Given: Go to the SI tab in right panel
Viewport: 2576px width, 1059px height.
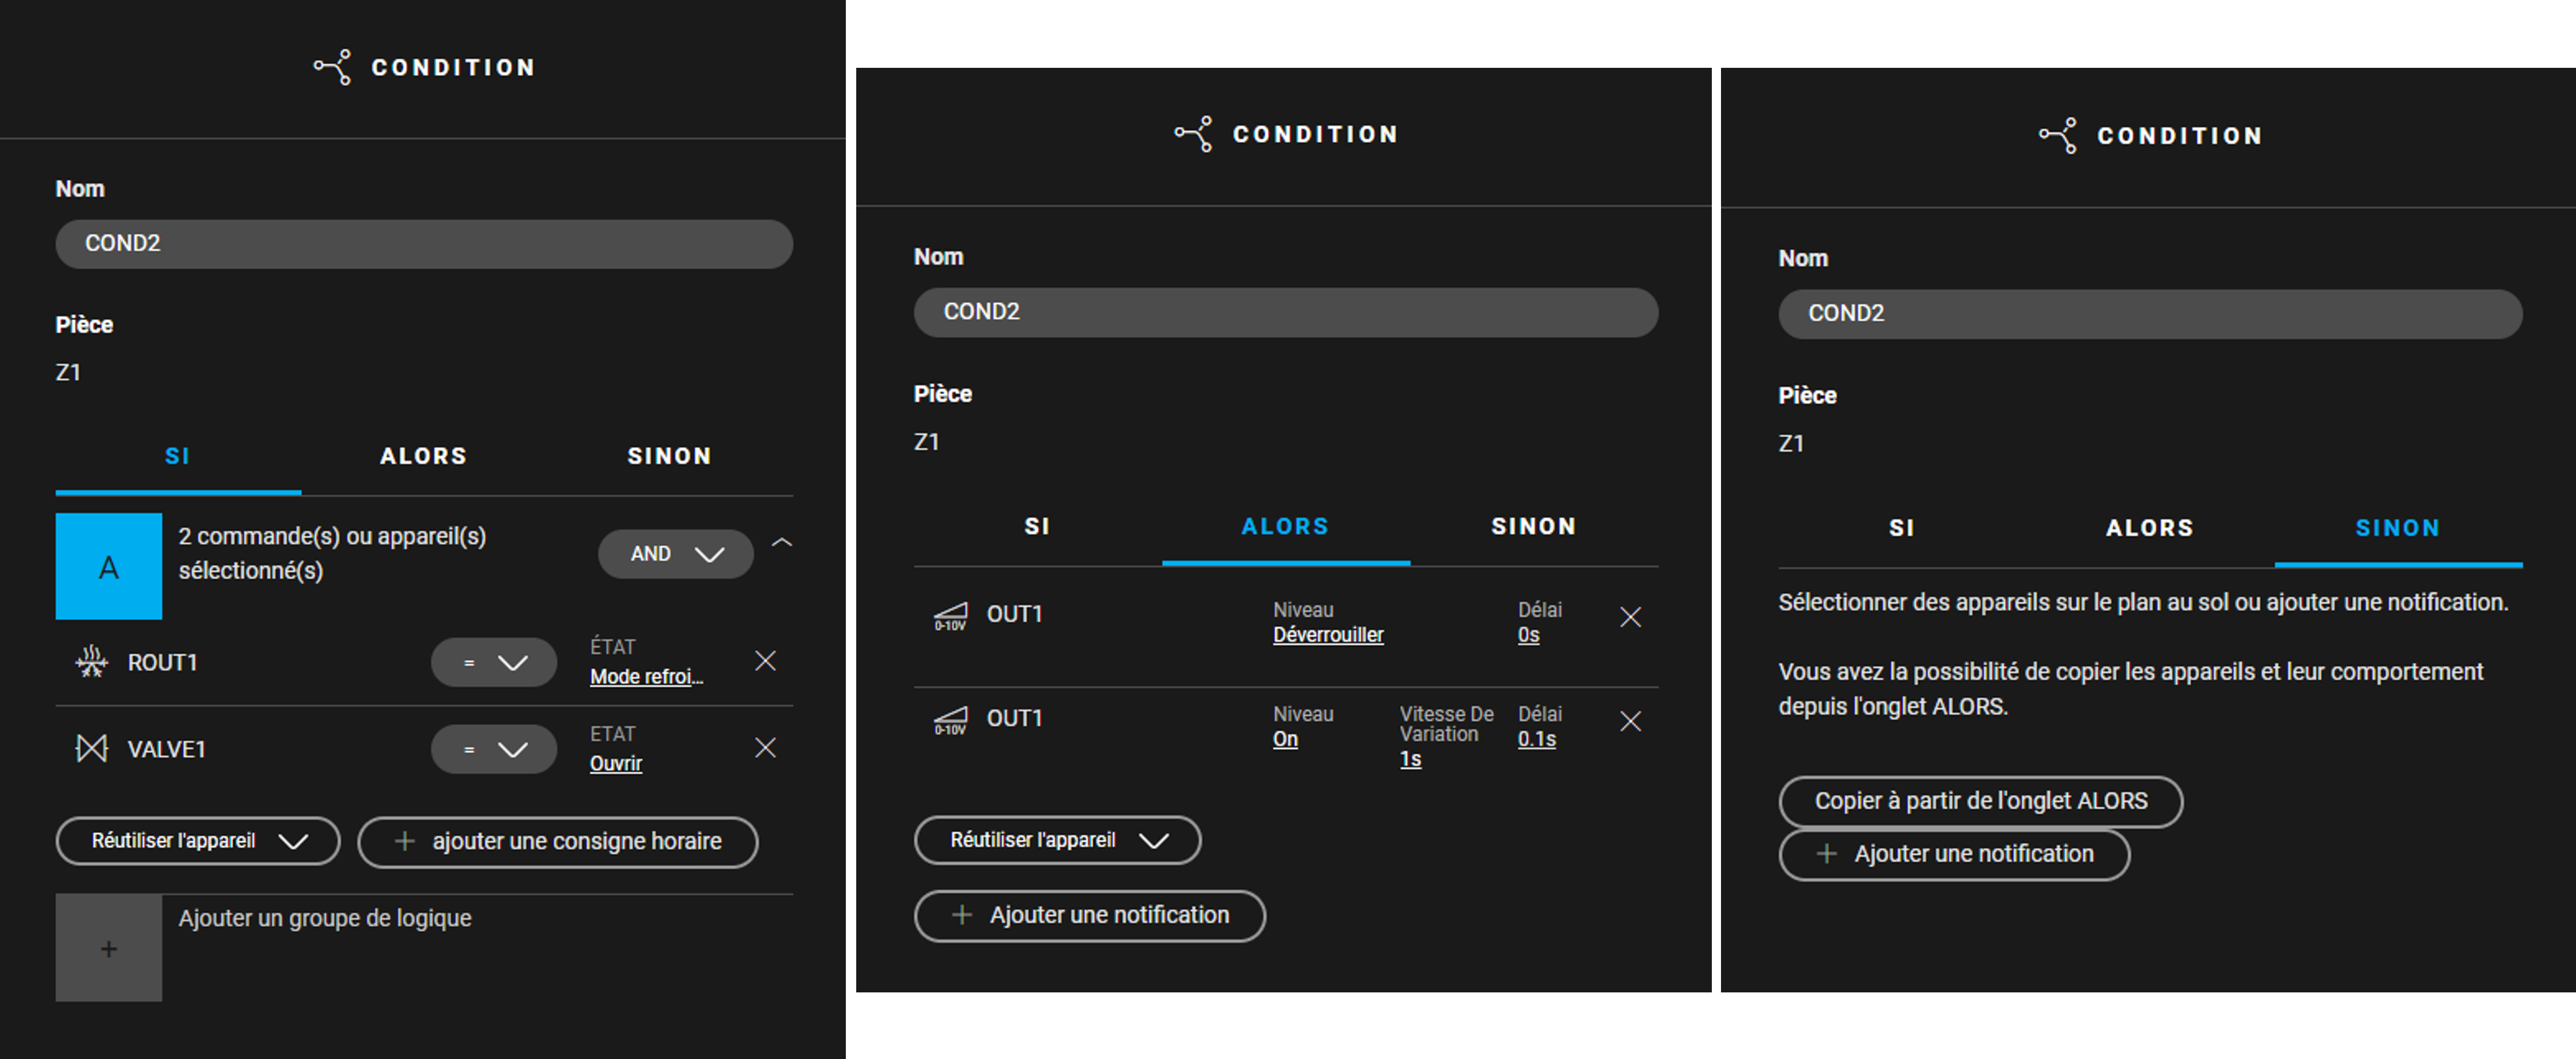Looking at the screenshot, I should point(1902,528).
